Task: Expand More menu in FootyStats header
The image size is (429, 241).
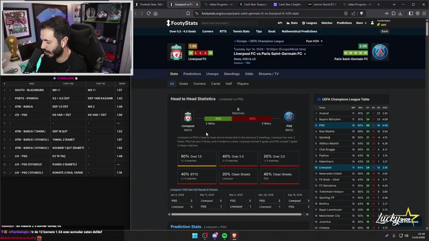Action: (361, 23)
